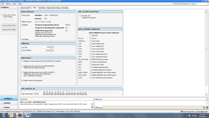This screenshot has width=209, height=118.
Task: Open the Word taskbar icon
Action: [x=28, y=115]
